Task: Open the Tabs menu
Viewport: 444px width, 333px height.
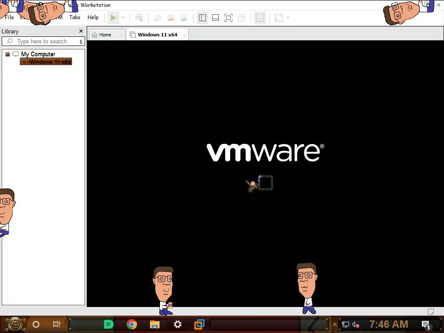Action: click(75, 17)
